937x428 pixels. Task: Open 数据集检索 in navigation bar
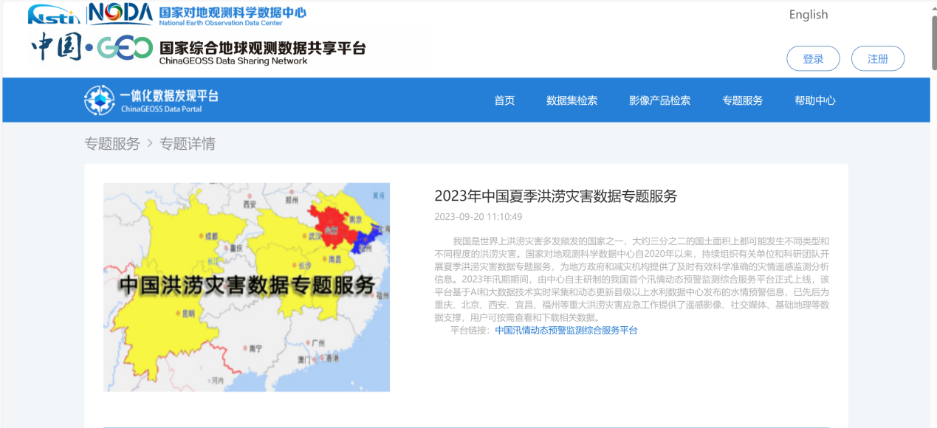572,100
